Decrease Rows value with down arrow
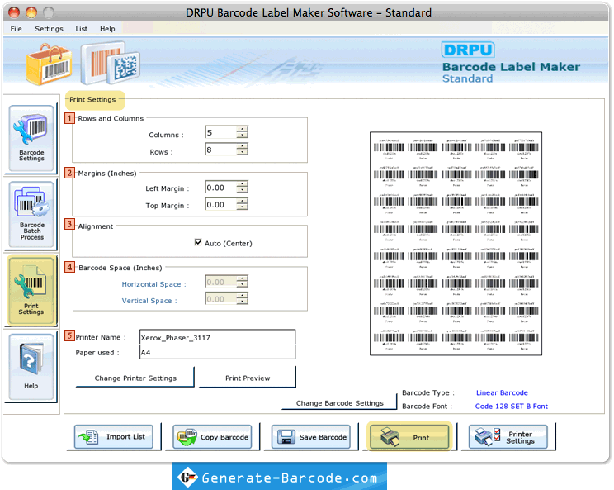Image resolution: width=614 pixels, height=490 pixels. coord(243,152)
